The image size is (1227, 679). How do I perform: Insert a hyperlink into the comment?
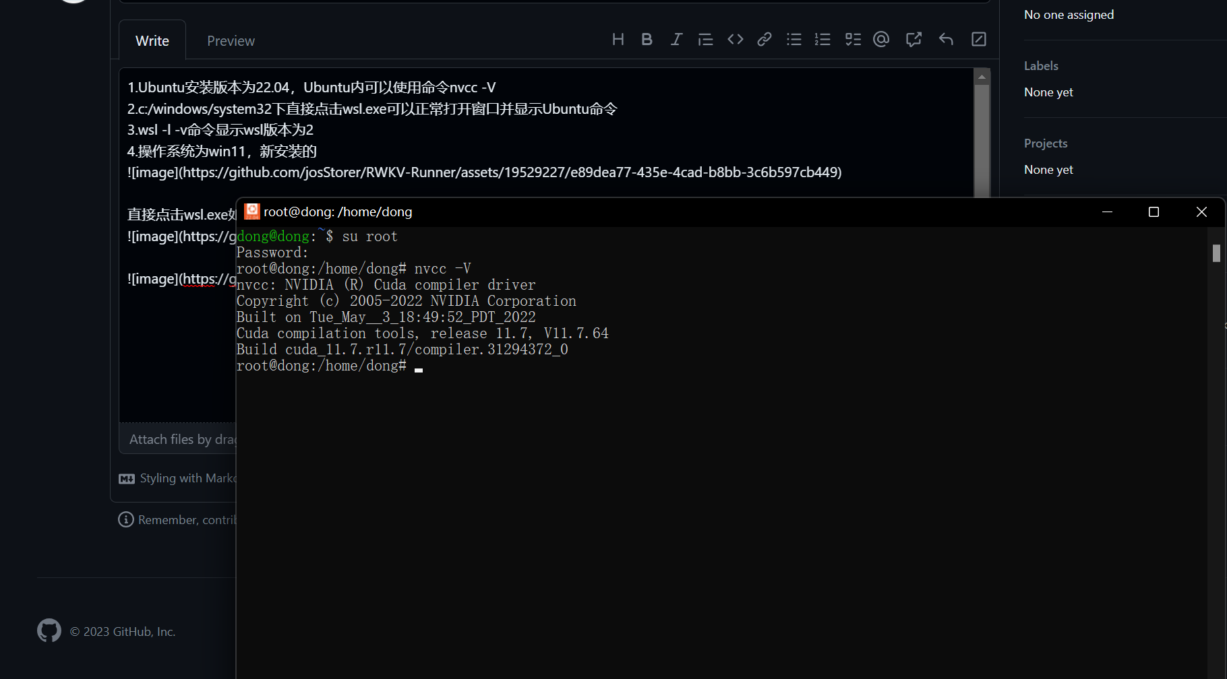tap(764, 39)
